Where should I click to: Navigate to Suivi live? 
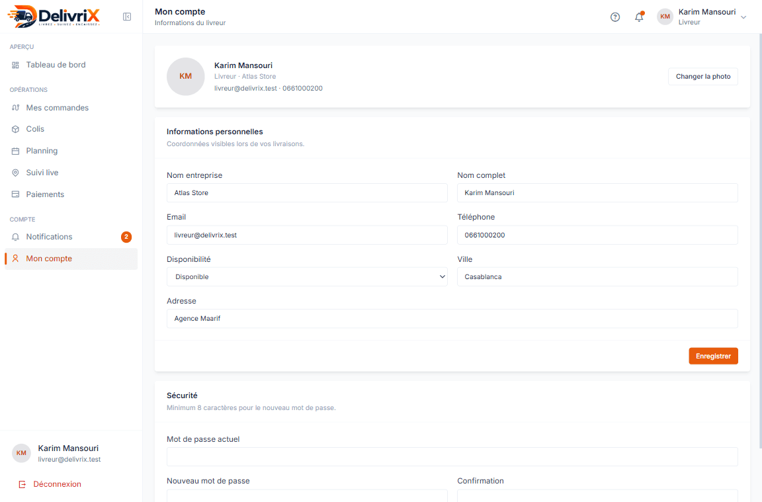71,173
